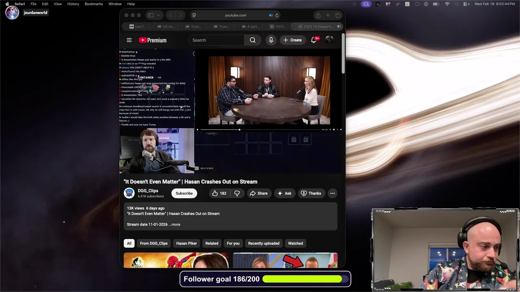
Task: Open the Apple menu
Action: (7, 4)
